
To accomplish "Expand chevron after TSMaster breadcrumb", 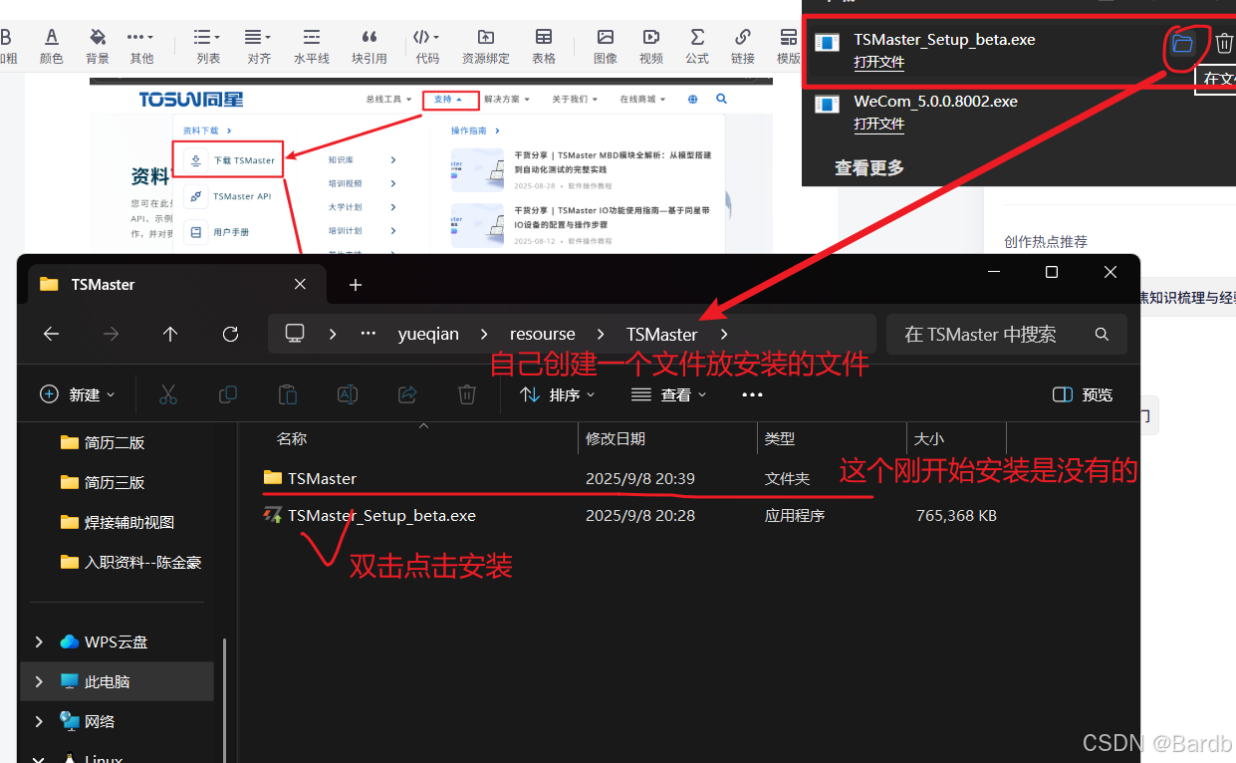I will pos(724,335).
